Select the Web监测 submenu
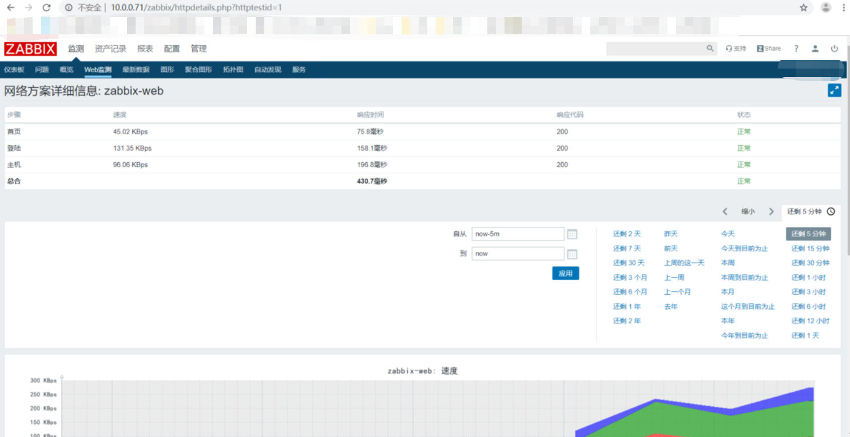Image resolution: width=850 pixels, height=437 pixels. point(98,70)
